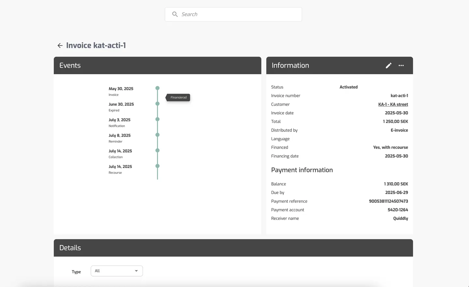Click the Payment information heading
Viewport: 469px width, 287px height.
click(x=302, y=170)
